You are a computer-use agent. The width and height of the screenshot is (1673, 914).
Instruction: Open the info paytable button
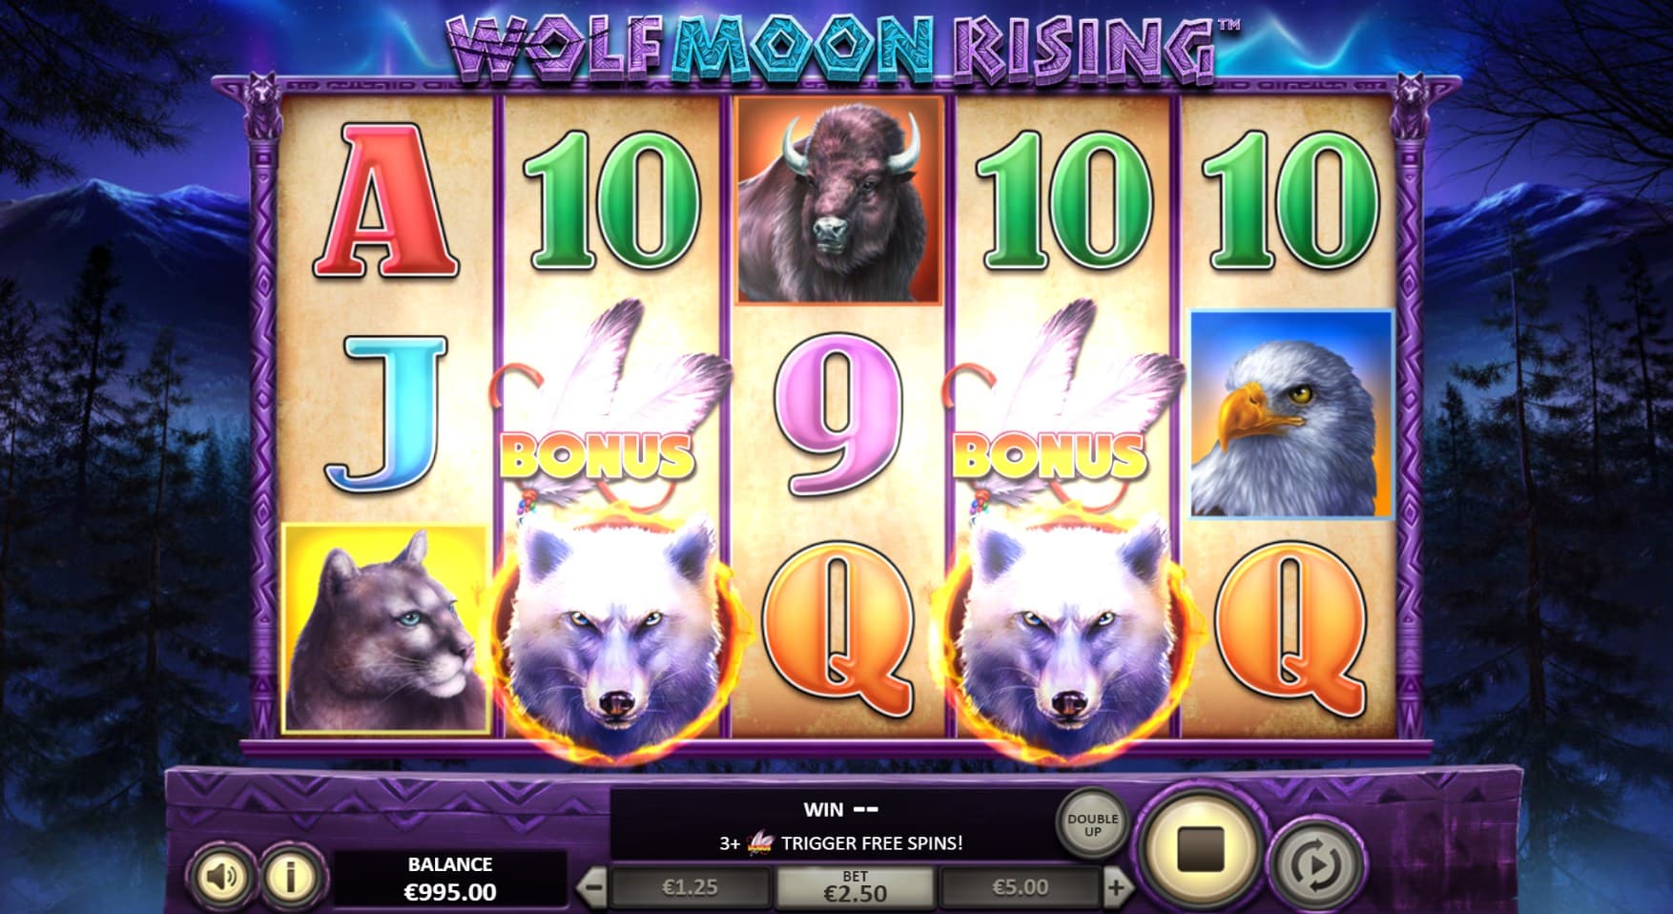(x=290, y=875)
